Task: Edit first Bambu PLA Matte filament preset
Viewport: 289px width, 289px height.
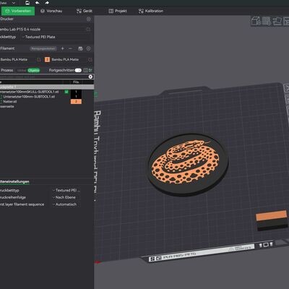Action: pos(39,59)
